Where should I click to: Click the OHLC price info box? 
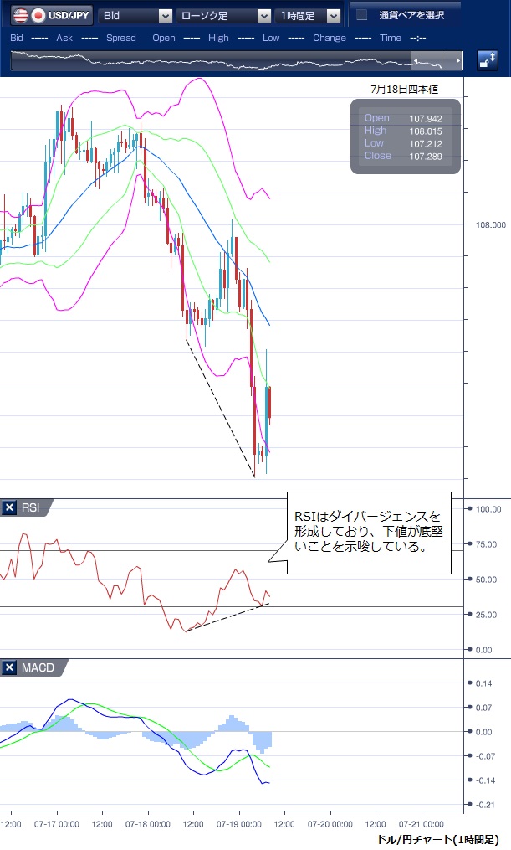click(406, 137)
